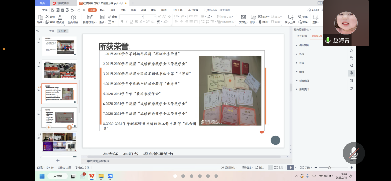Screen dimensions: 391x181
Task: Expand the 相似图片 section
Action: (304, 45)
